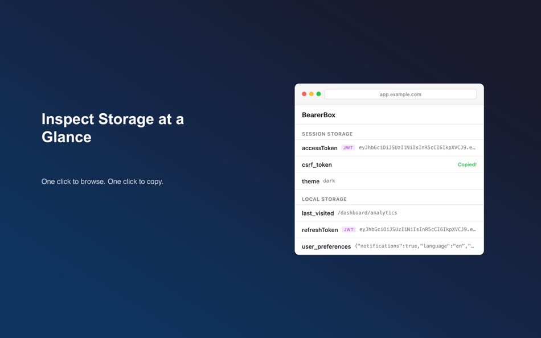Click the red traffic light button
Image resolution: width=541 pixels, height=338 pixels.
click(304, 93)
